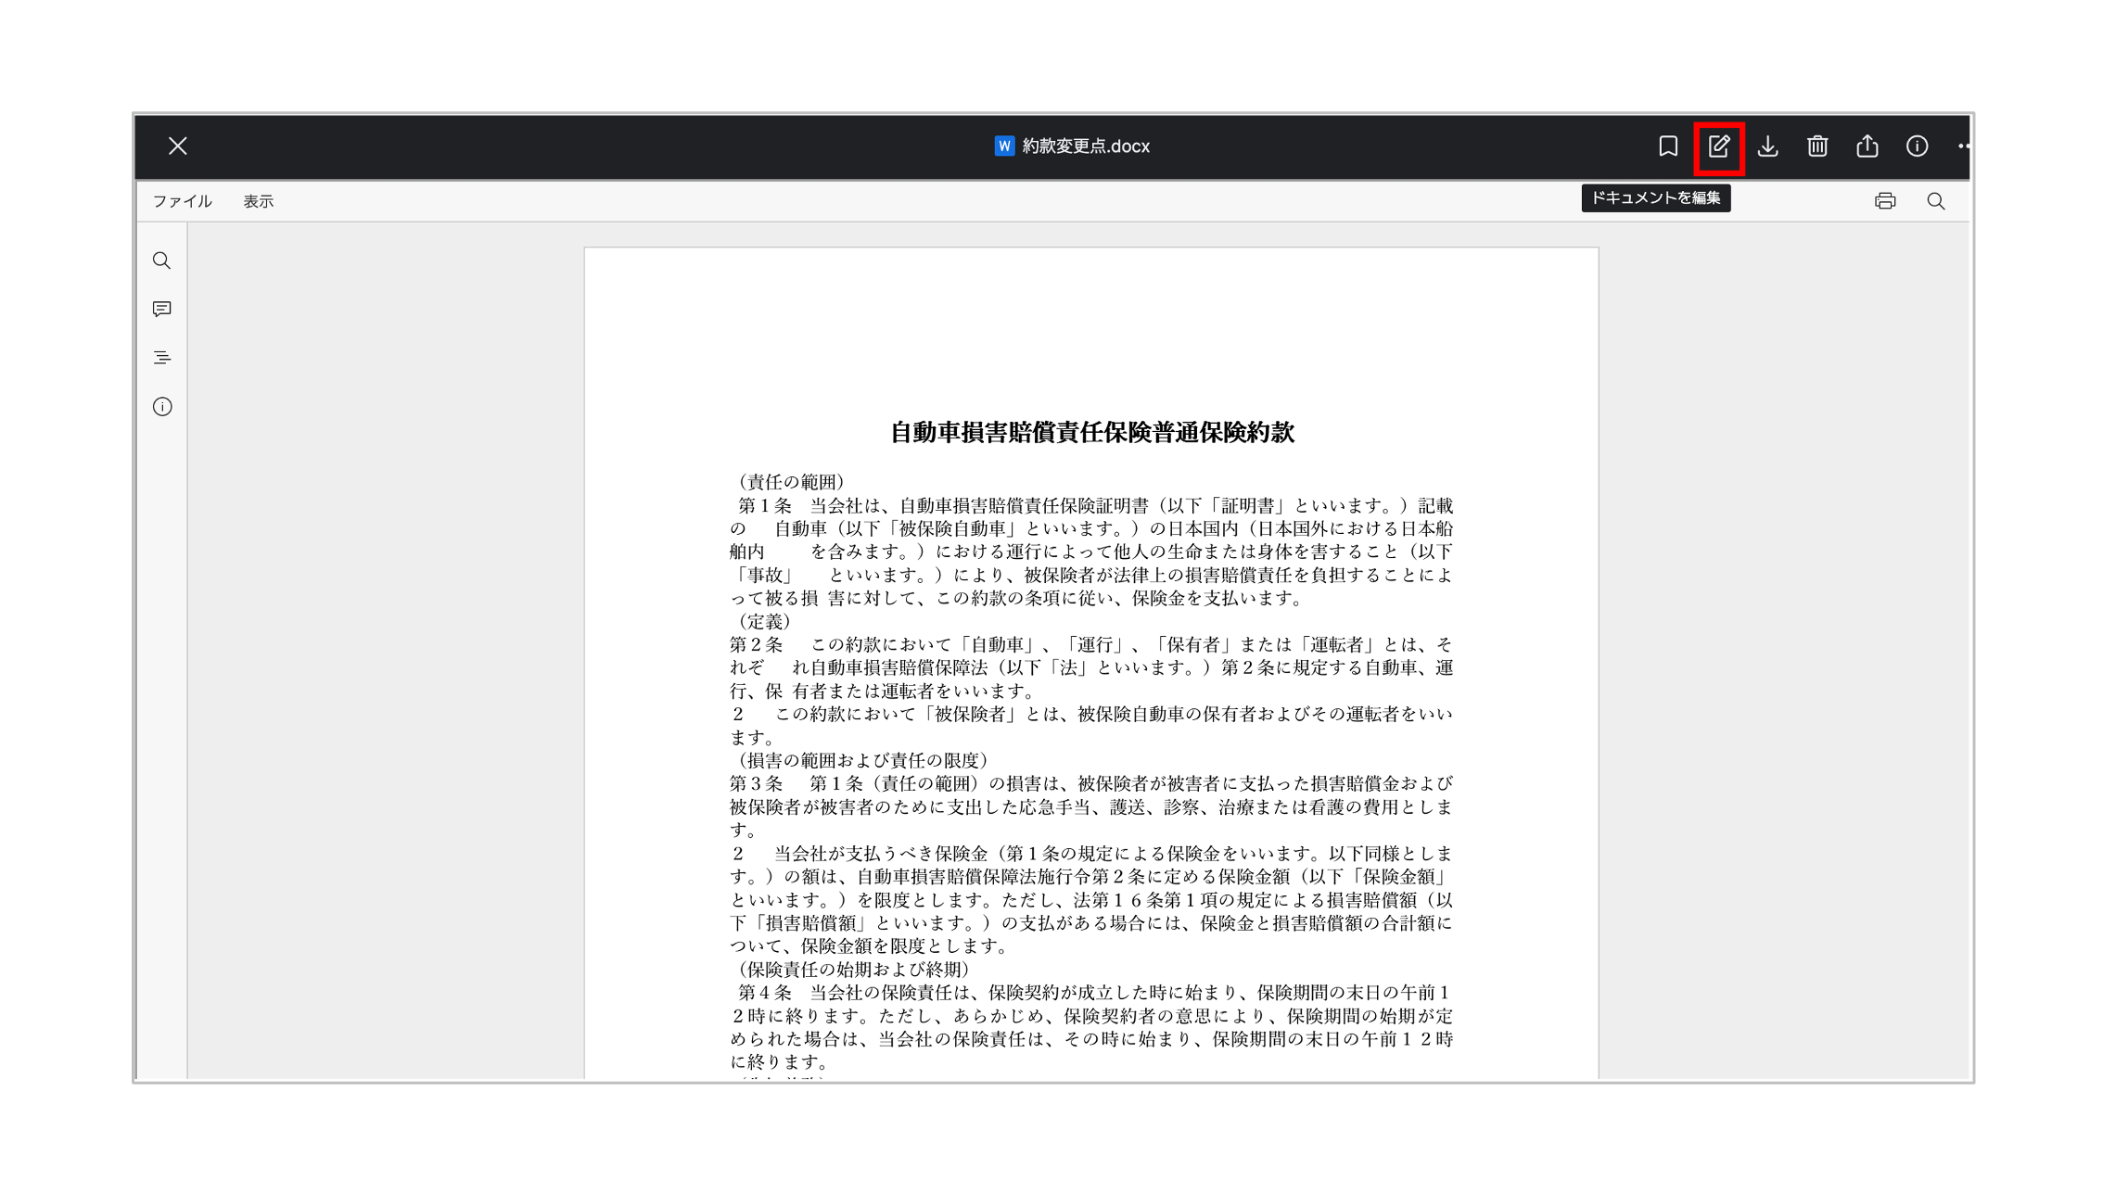Screen dimensions: 2103x1193
Task: Show file info via the header info icon
Action: pyautogui.click(x=1917, y=146)
